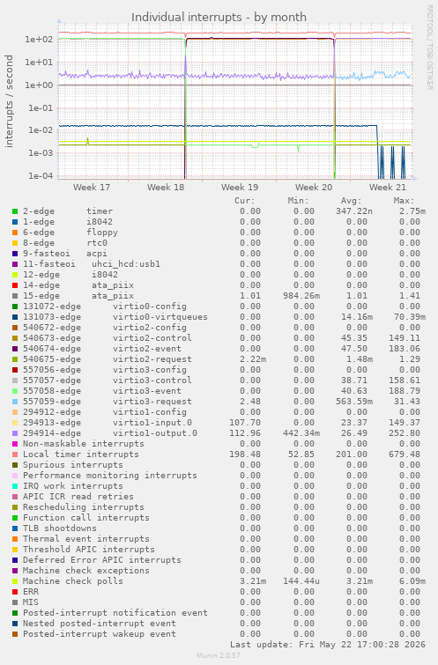
Task: Click the Rescheduling interrupts legend label
Action: click(x=84, y=507)
